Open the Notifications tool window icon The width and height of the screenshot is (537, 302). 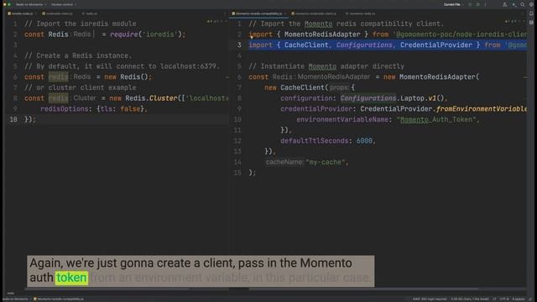pos(531,13)
